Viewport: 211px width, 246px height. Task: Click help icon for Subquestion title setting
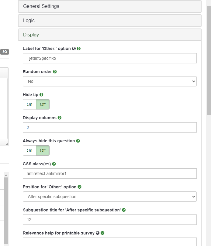[124, 210]
